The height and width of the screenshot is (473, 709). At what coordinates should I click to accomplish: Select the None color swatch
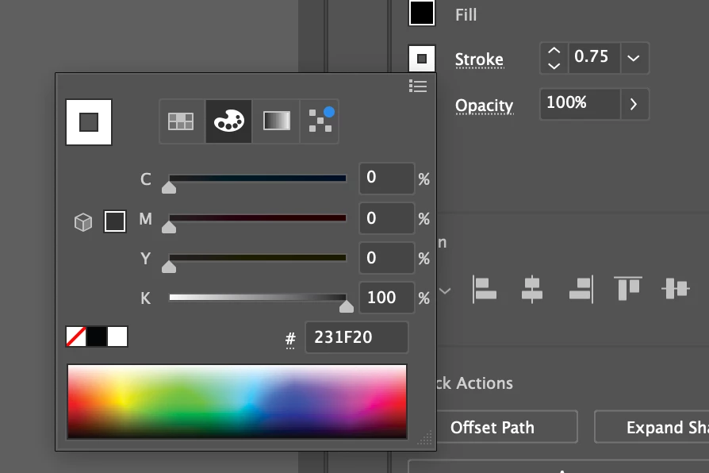pos(76,336)
